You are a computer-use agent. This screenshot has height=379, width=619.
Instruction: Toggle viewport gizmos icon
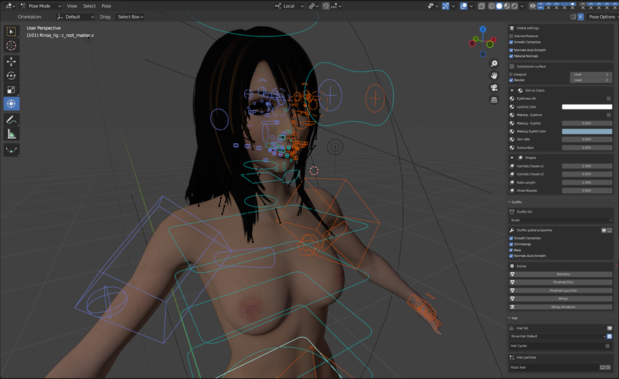tap(445, 6)
